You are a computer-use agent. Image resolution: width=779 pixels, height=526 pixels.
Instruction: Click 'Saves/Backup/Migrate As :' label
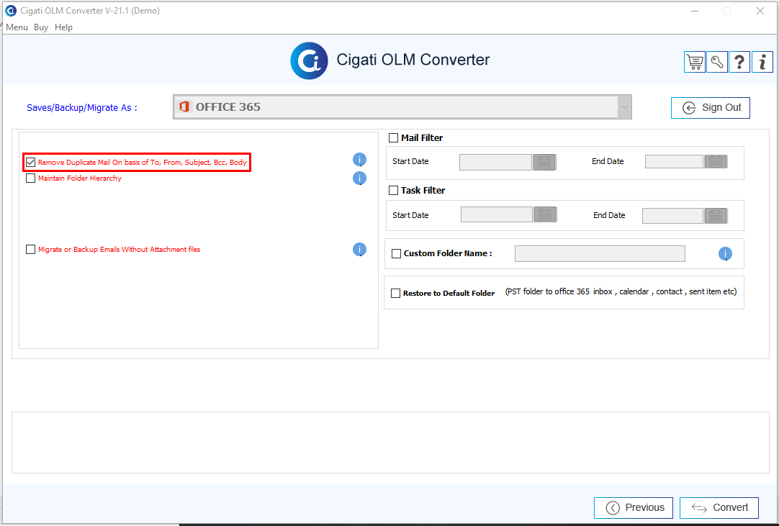pos(82,108)
